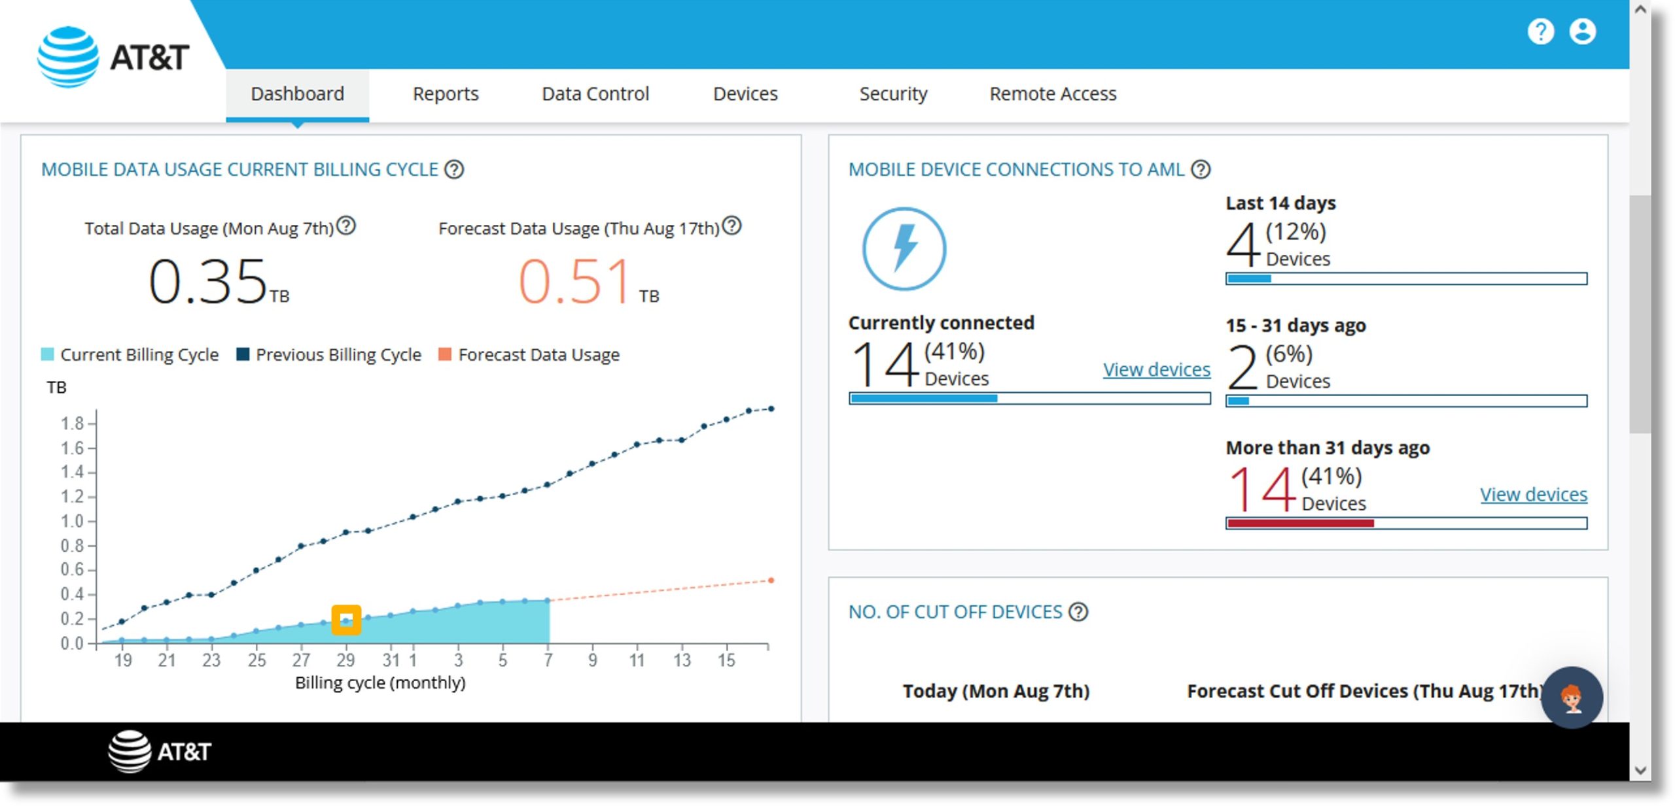Click View devices for more than 31 days ago
1675x806 pixels.
click(1534, 492)
